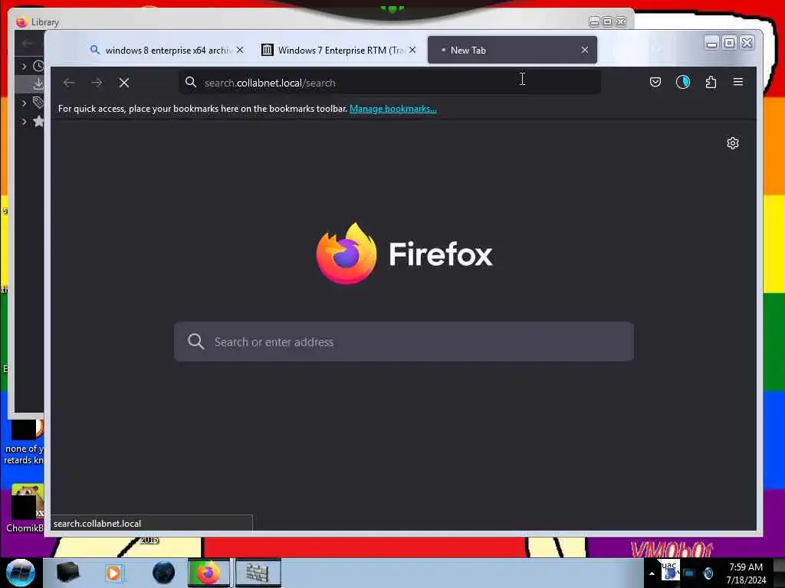Click the uac tray icon
The image size is (785, 588).
[670, 570]
